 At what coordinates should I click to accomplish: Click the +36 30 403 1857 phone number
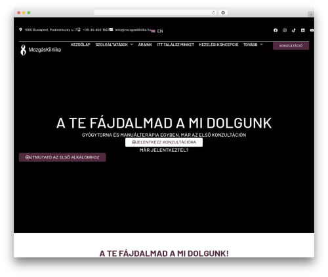[x=96, y=29]
